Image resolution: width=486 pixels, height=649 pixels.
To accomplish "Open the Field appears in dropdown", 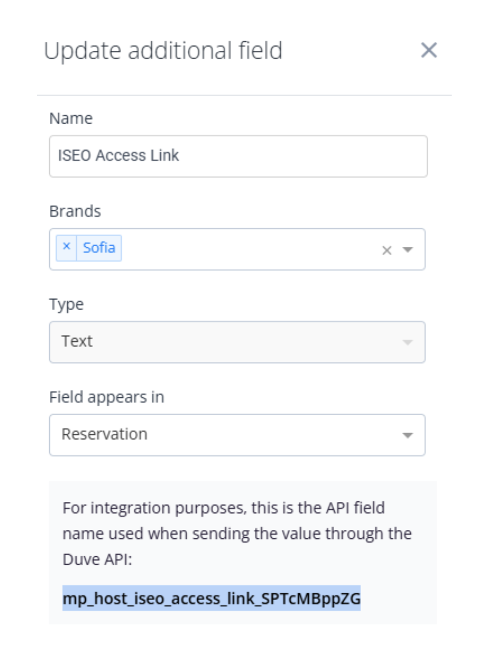I will (x=237, y=435).
